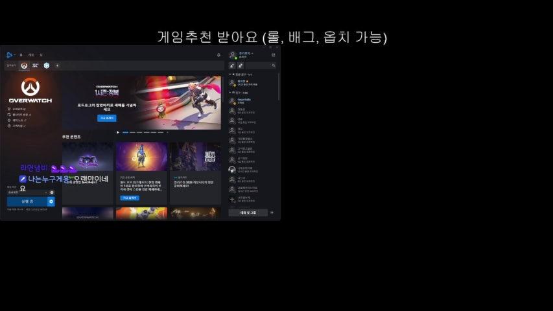Add a game with the plus icon
Image resolution: width=553 pixels, height=311 pixels.
click(57, 65)
